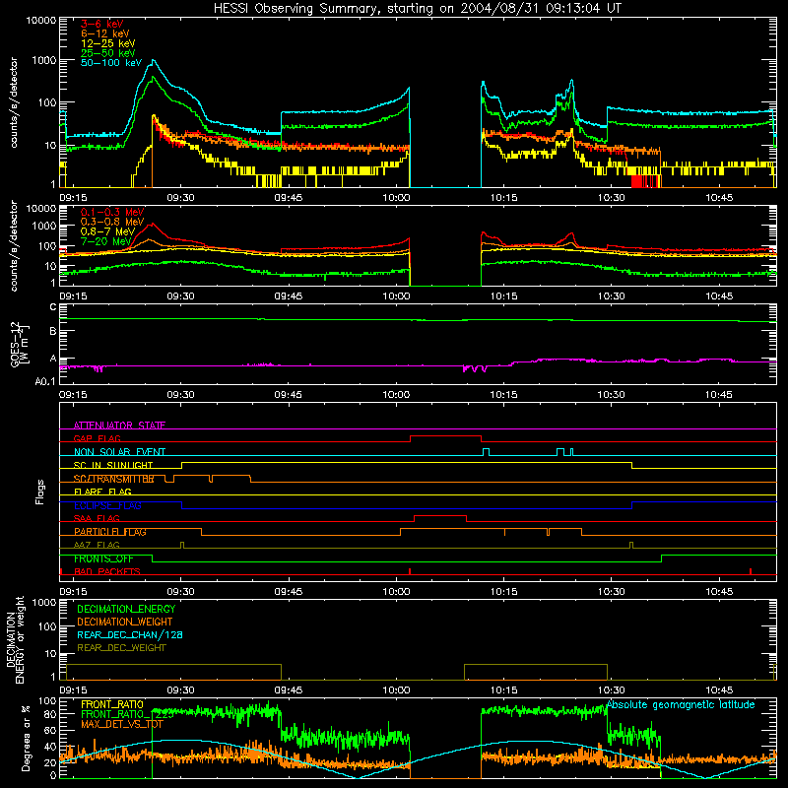This screenshot has height=788, width=788.
Task: Pick the 0.8-7 MeV legend label
Action: tap(107, 231)
